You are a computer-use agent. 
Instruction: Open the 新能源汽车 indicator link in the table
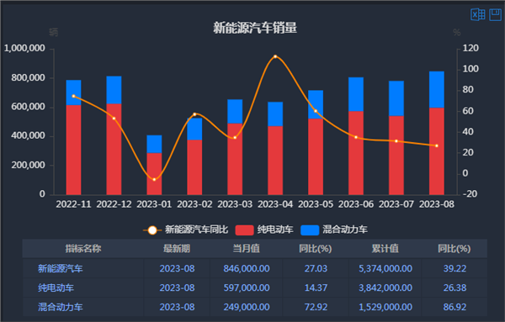(x=61, y=268)
